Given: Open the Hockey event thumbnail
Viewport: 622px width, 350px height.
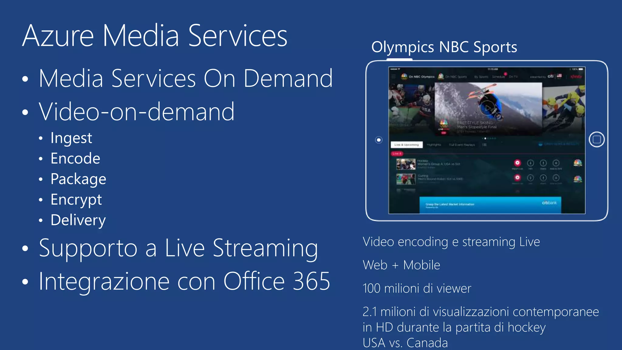Looking at the screenshot, I should tap(406, 164).
